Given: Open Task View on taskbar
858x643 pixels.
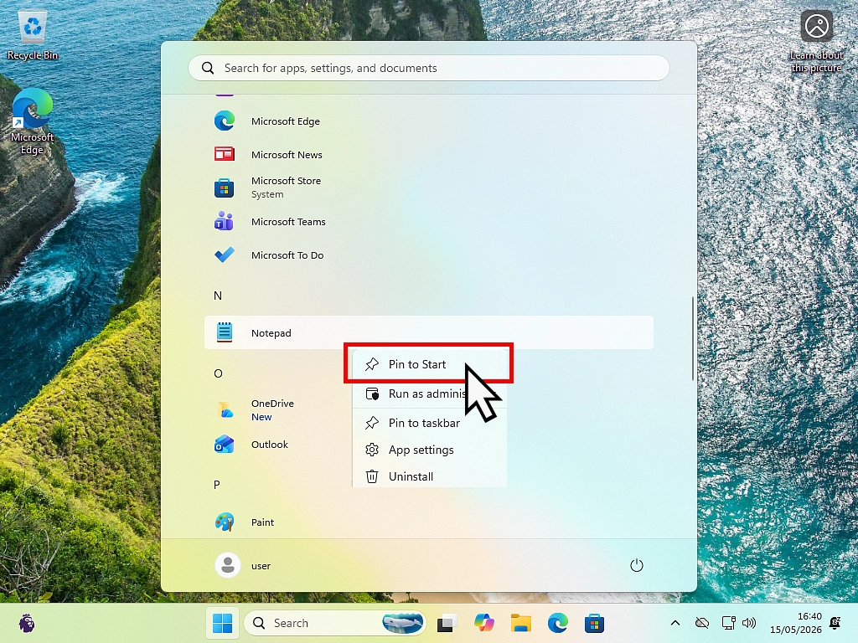Looking at the screenshot, I should (447, 623).
